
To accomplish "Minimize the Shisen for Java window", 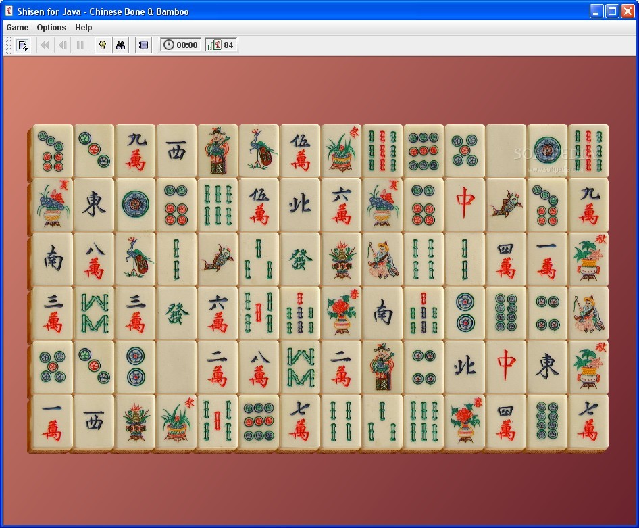I will click(x=596, y=11).
